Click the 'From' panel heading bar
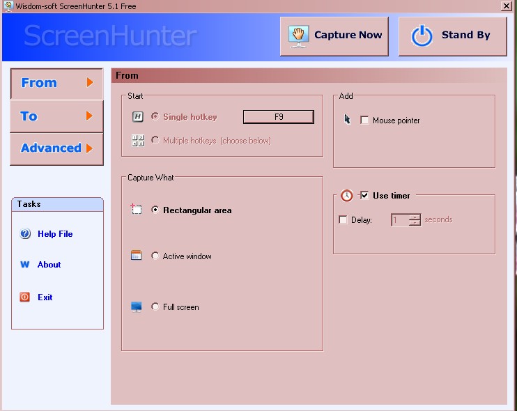517x411 pixels. click(309, 75)
